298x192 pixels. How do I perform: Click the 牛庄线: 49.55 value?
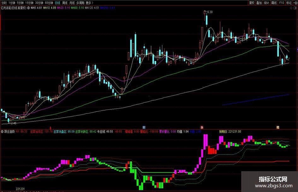click(105, 131)
